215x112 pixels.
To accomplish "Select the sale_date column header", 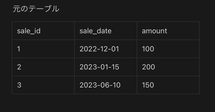I will 106,31.
